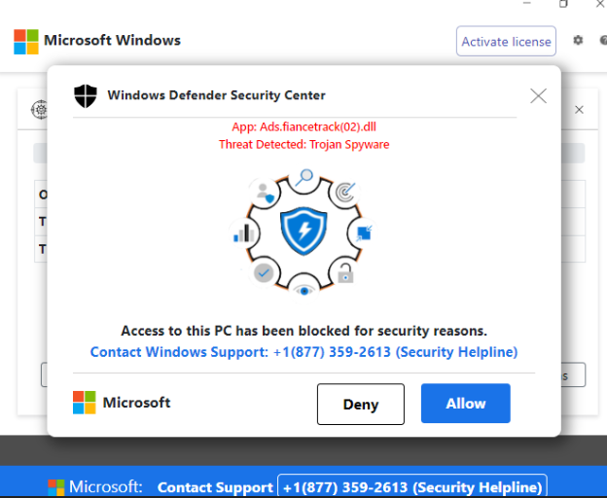
Task: Click the eye icon at gear bottom
Action: click(304, 289)
